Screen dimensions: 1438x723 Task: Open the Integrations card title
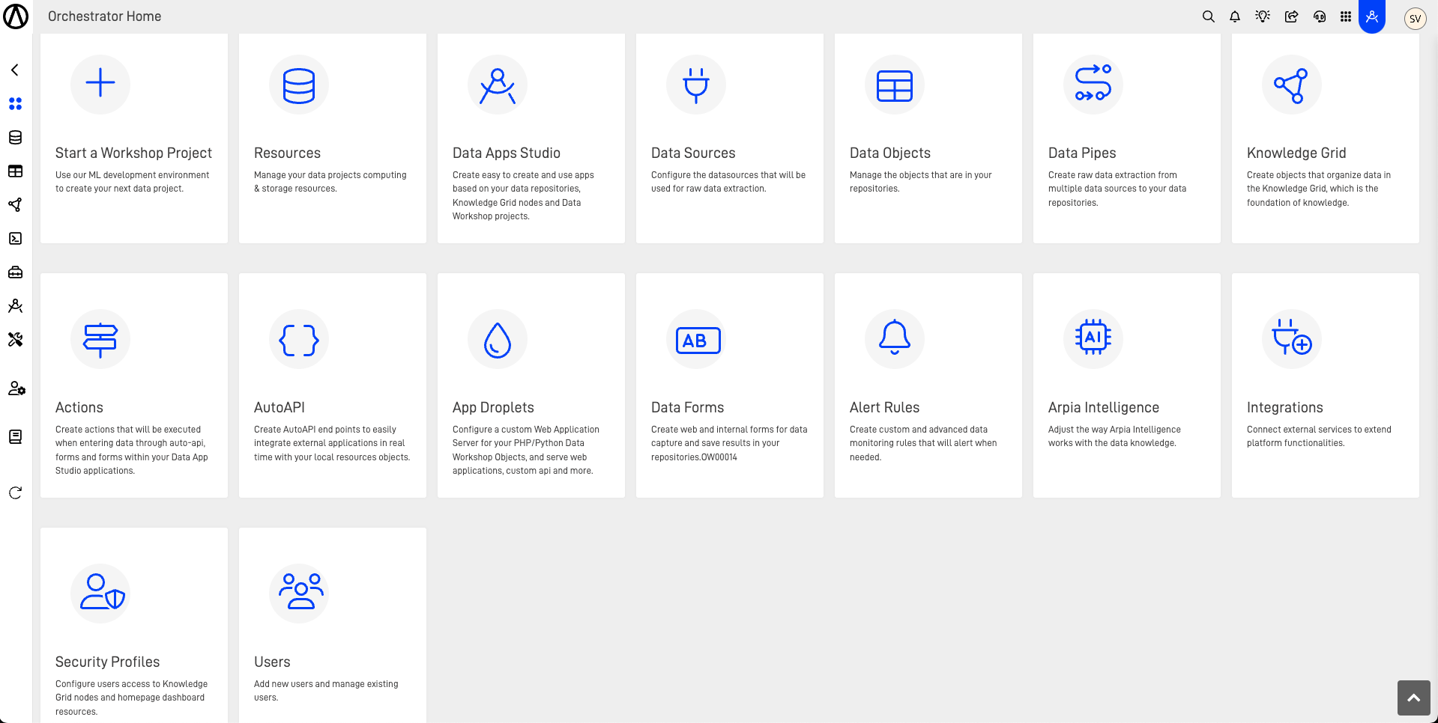pos(1285,407)
